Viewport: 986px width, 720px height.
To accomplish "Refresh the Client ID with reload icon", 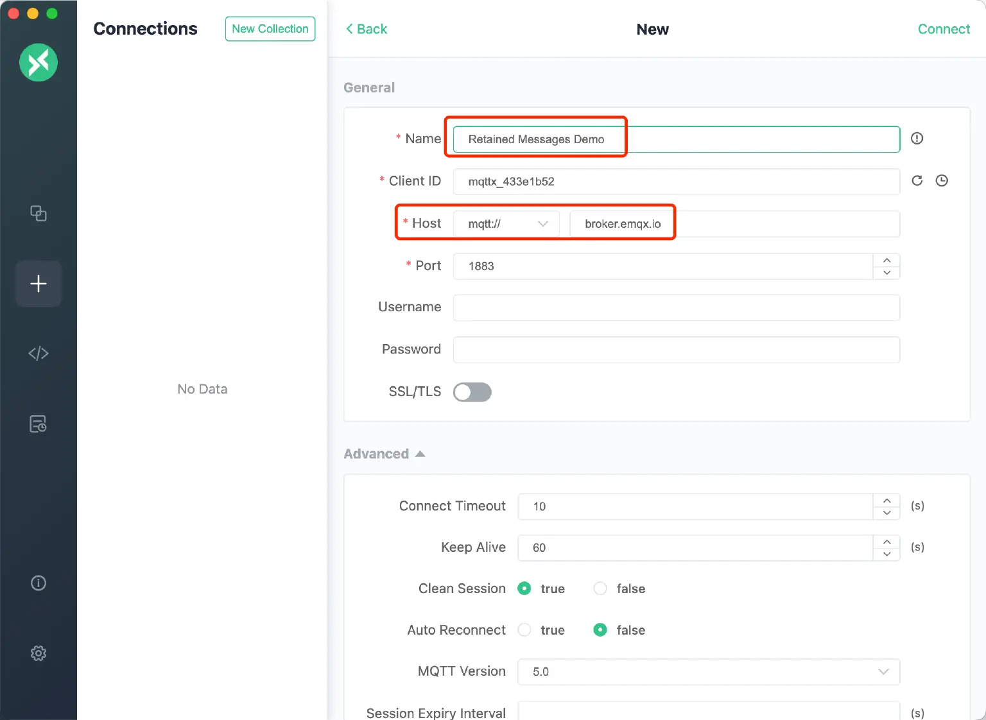I will tap(917, 181).
